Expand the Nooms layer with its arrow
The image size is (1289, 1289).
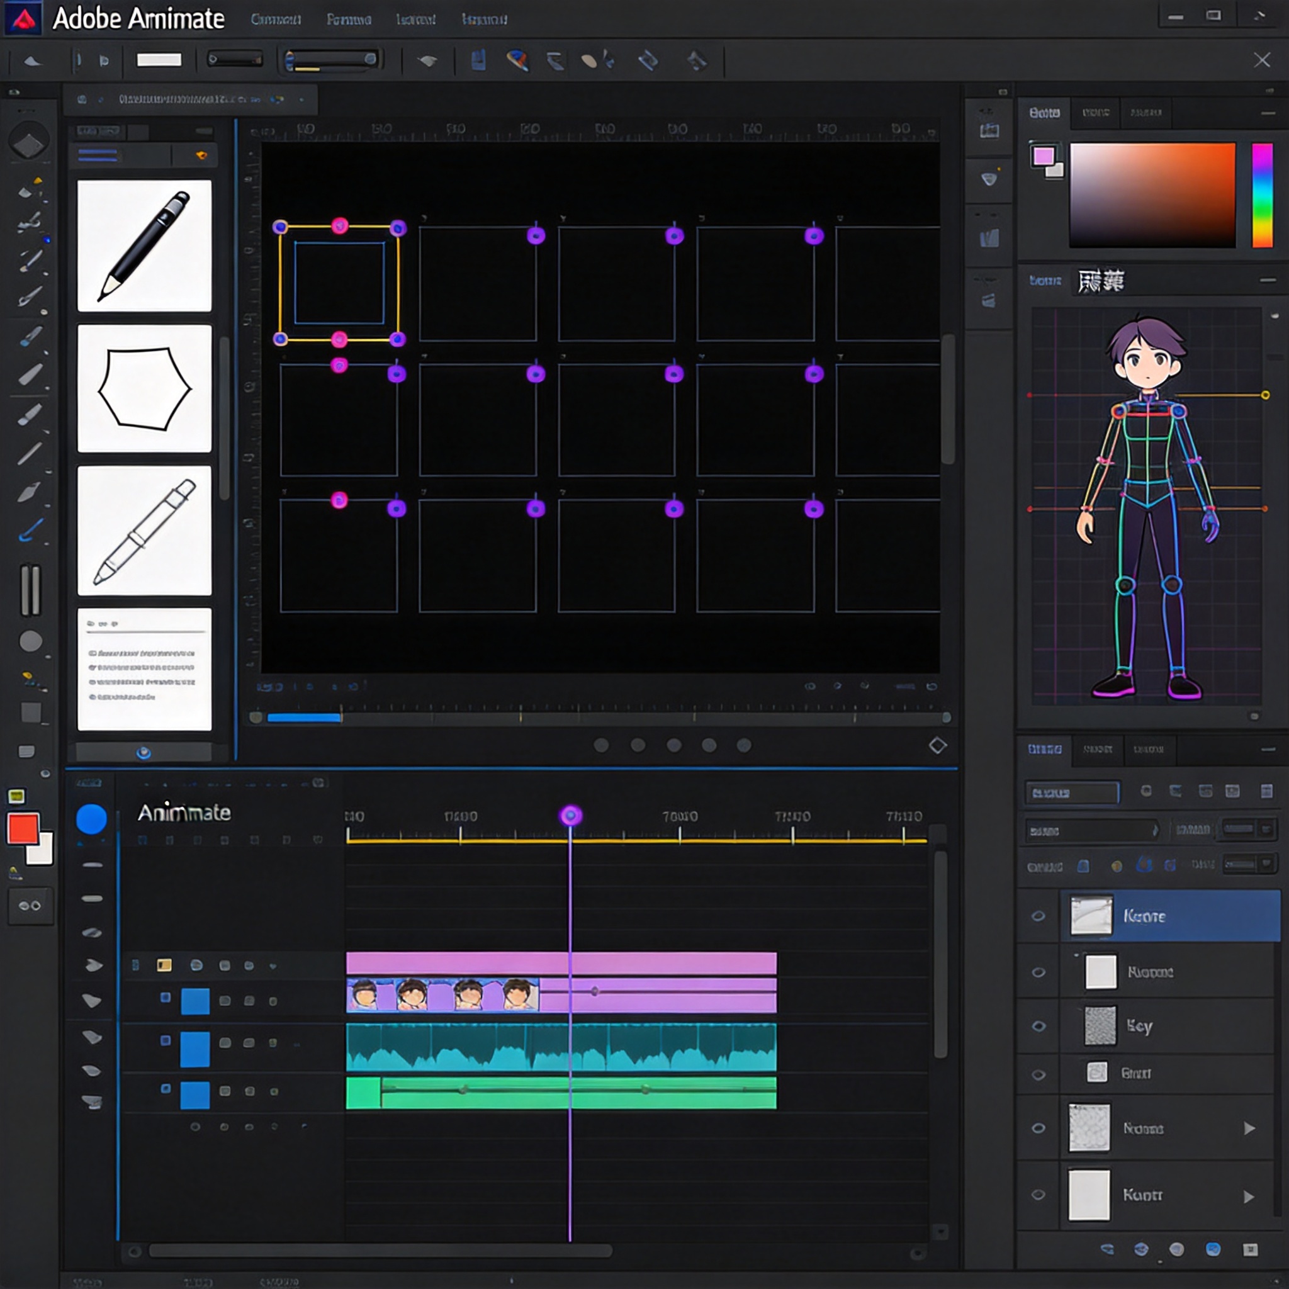(x=1249, y=1129)
